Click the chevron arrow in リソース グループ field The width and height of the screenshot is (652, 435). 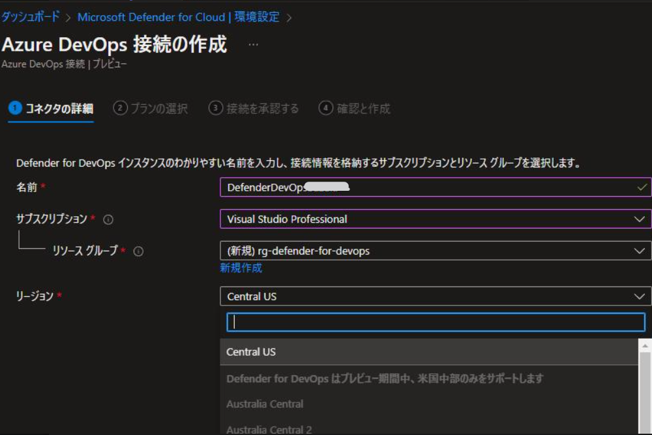pos(640,251)
